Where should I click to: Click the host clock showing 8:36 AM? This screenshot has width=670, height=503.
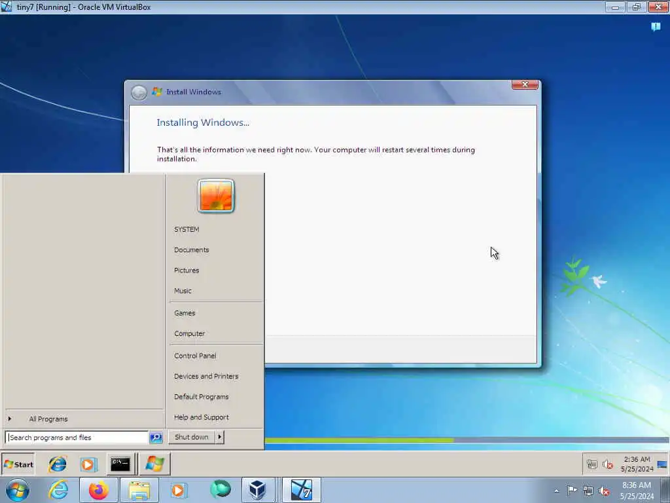[637, 490]
